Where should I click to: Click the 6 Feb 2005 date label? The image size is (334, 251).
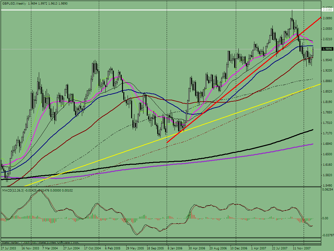[x=113, y=248]
